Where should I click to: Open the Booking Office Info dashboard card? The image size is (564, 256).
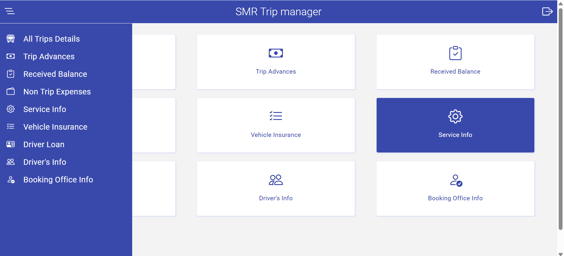tap(455, 189)
